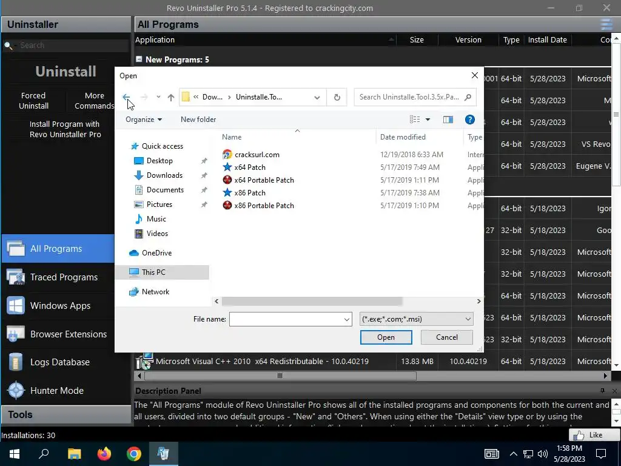Change view layout icon
This screenshot has height=466, width=621.
[x=415, y=120]
